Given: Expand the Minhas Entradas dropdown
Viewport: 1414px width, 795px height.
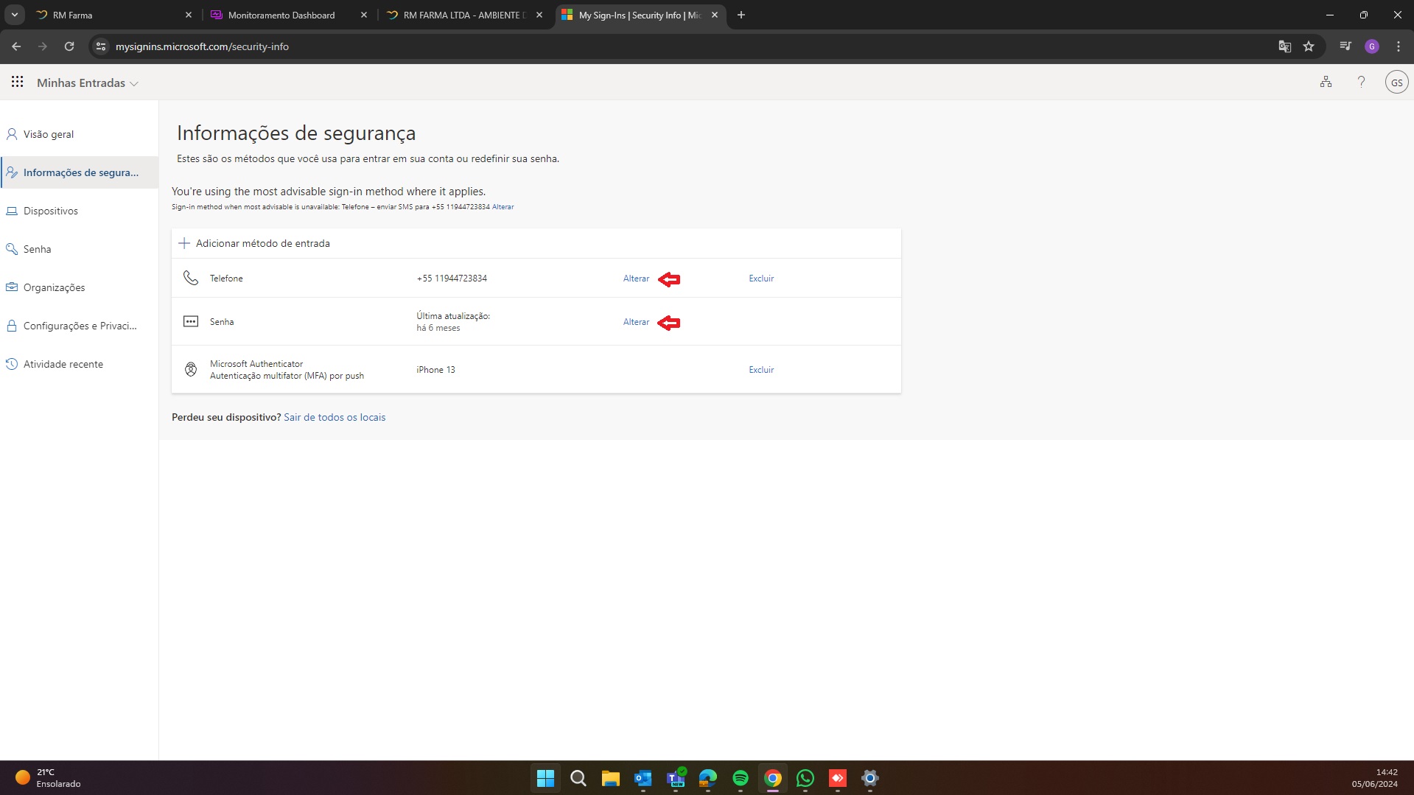Looking at the screenshot, I should [88, 83].
